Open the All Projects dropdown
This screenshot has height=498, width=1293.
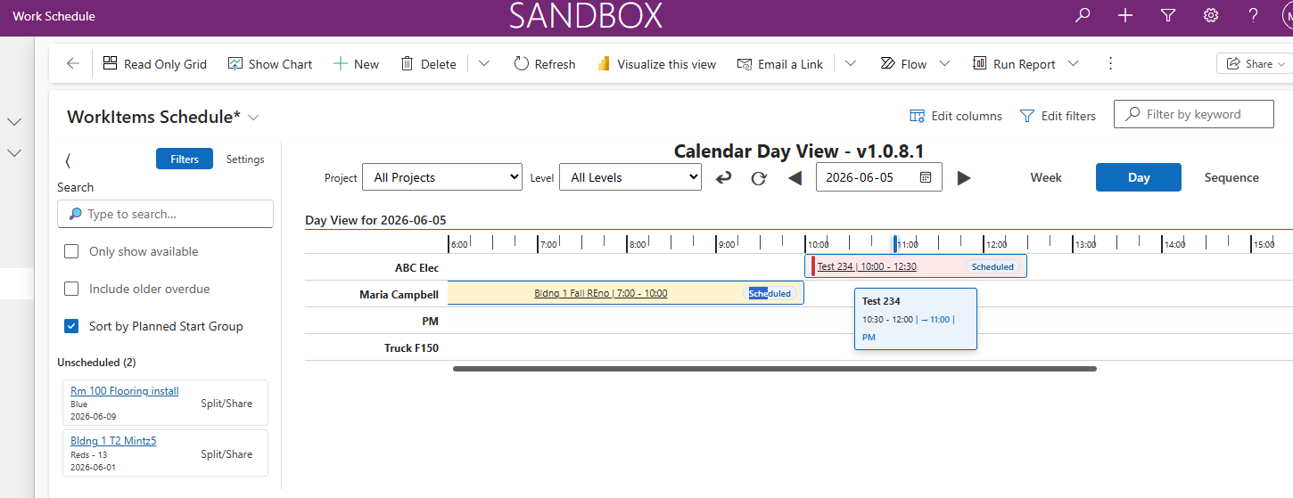(x=441, y=177)
